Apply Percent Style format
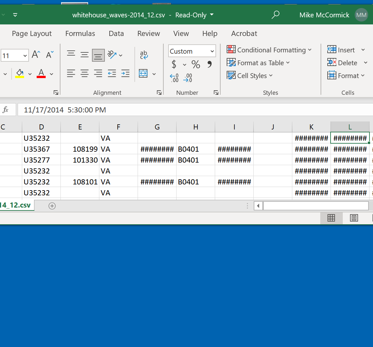Viewport: 373px width, 347px height. point(196,65)
